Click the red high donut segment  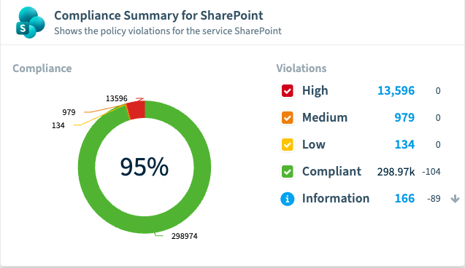pos(137,110)
